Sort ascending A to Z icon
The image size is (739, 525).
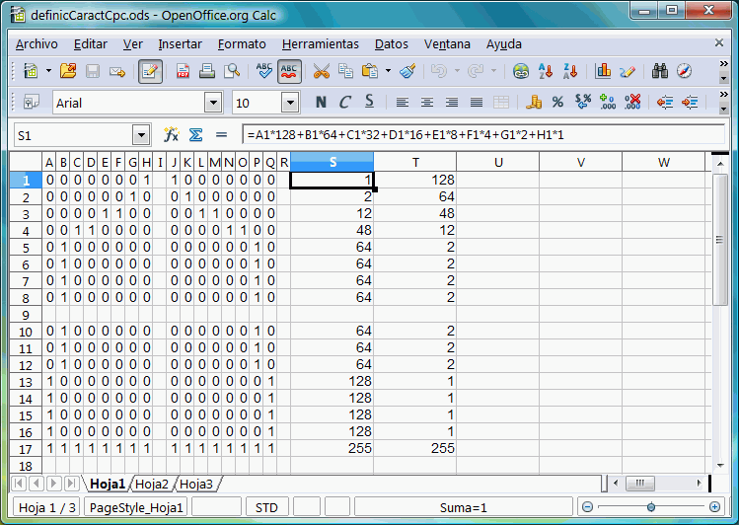click(x=546, y=71)
